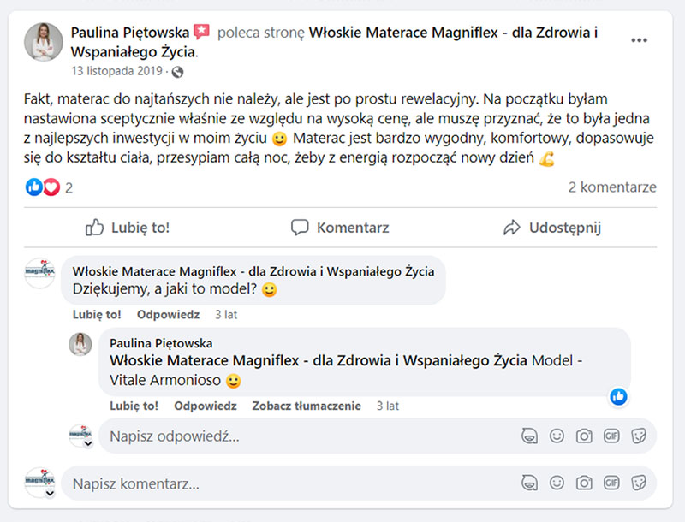This screenshot has height=522, width=685.
Task: Click the like reaction icon on Paulina's reply
Action: point(619,396)
